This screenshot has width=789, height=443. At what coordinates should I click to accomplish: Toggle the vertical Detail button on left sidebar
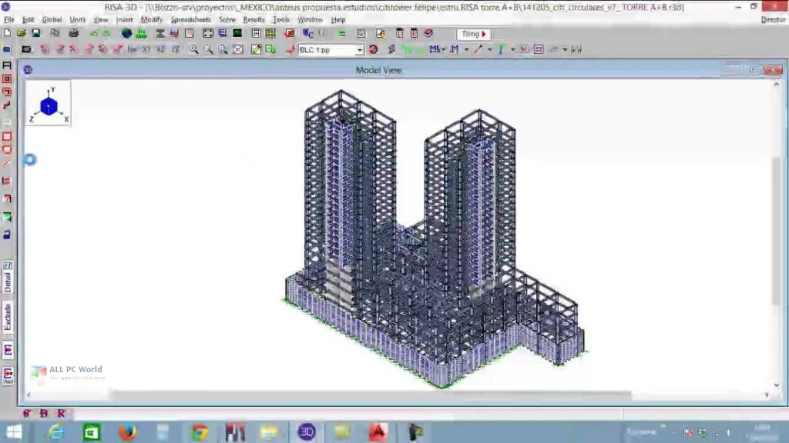click(x=8, y=282)
